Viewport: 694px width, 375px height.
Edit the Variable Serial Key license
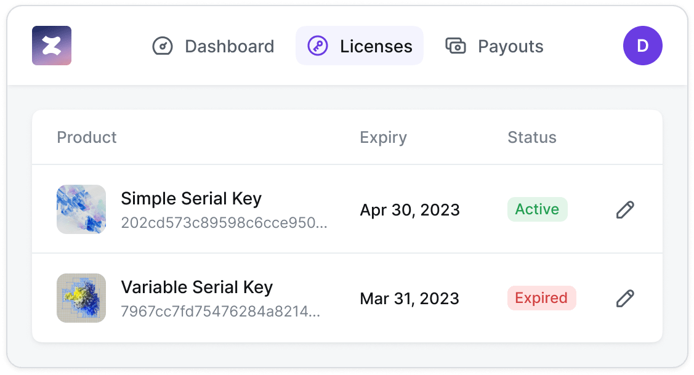[625, 298]
